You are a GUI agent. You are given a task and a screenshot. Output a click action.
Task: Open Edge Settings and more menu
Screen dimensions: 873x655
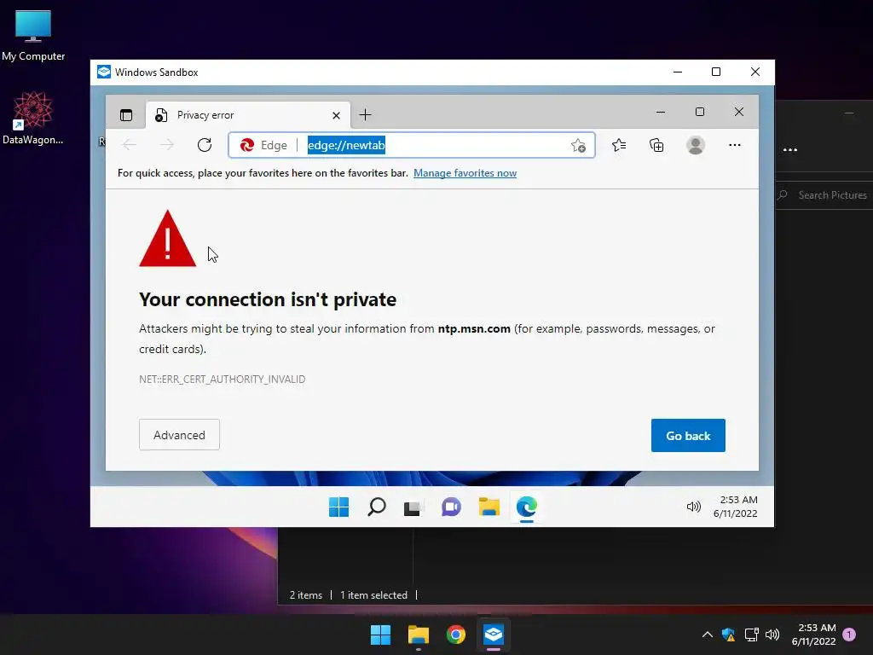pyautogui.click(x=734, y=145)
